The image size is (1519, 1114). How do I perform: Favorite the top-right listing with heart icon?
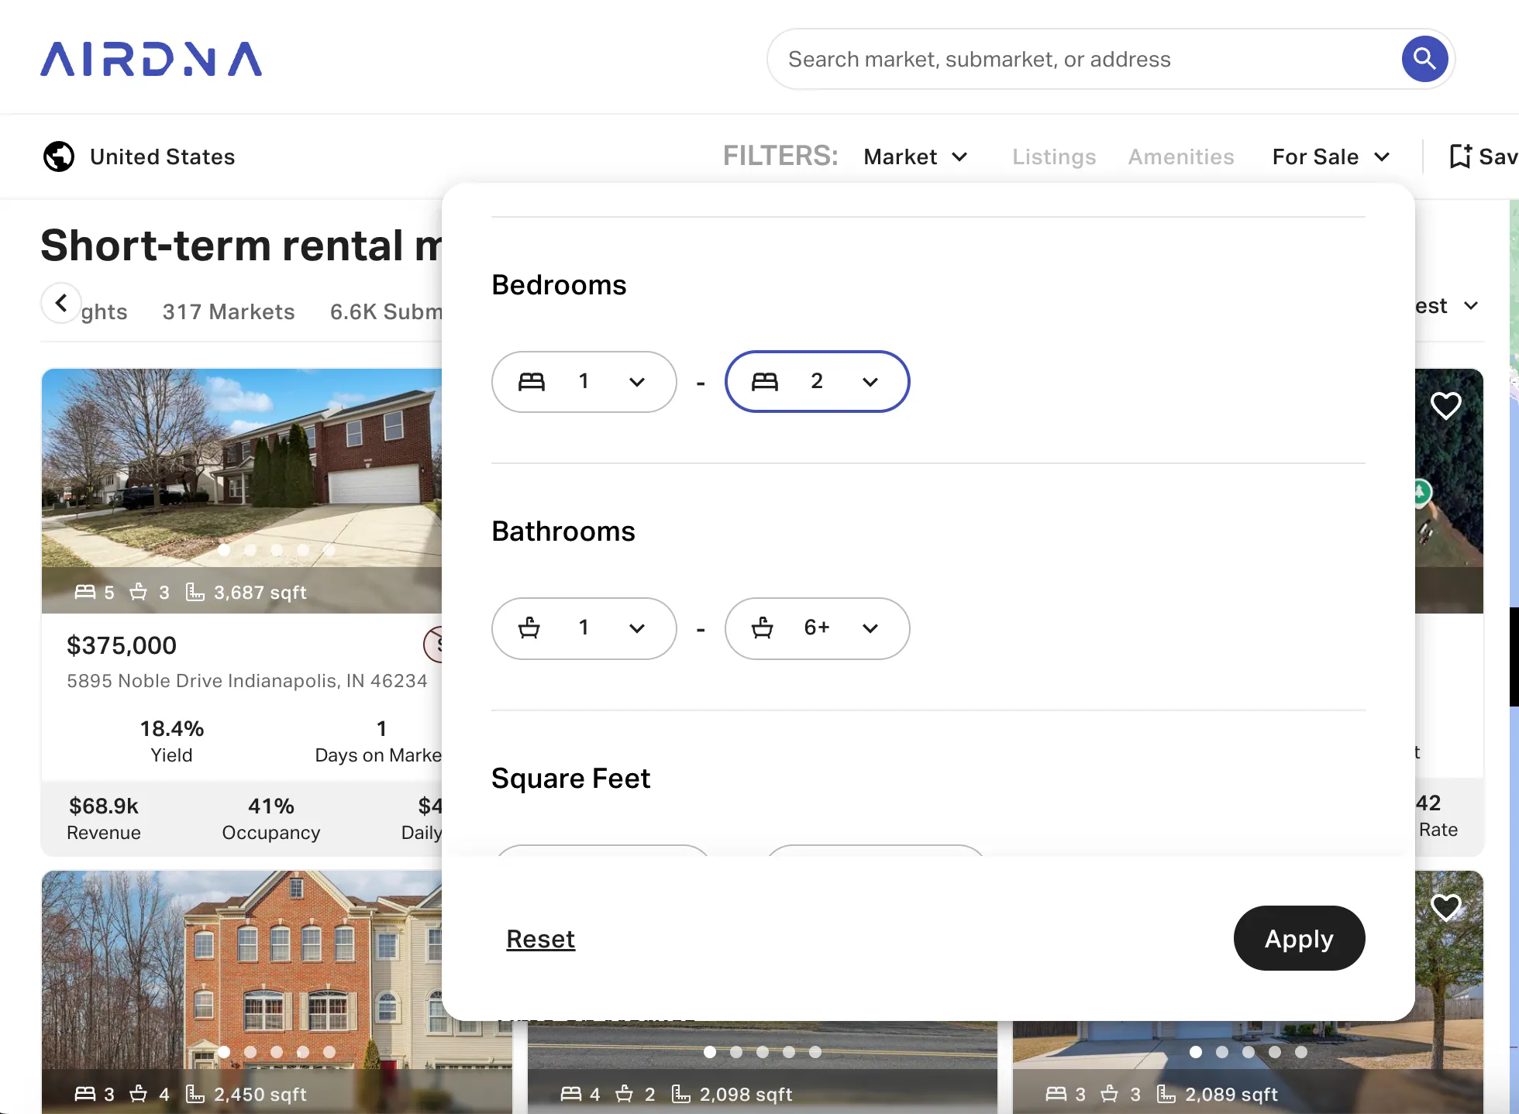pos(1445,405)
